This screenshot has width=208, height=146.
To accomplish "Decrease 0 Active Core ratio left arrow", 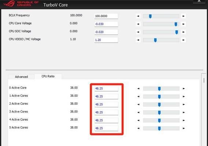I will tap(138, 88).
